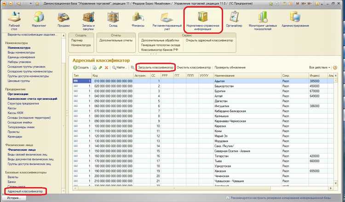Click the copy record toolbar icon

(94, 68)
